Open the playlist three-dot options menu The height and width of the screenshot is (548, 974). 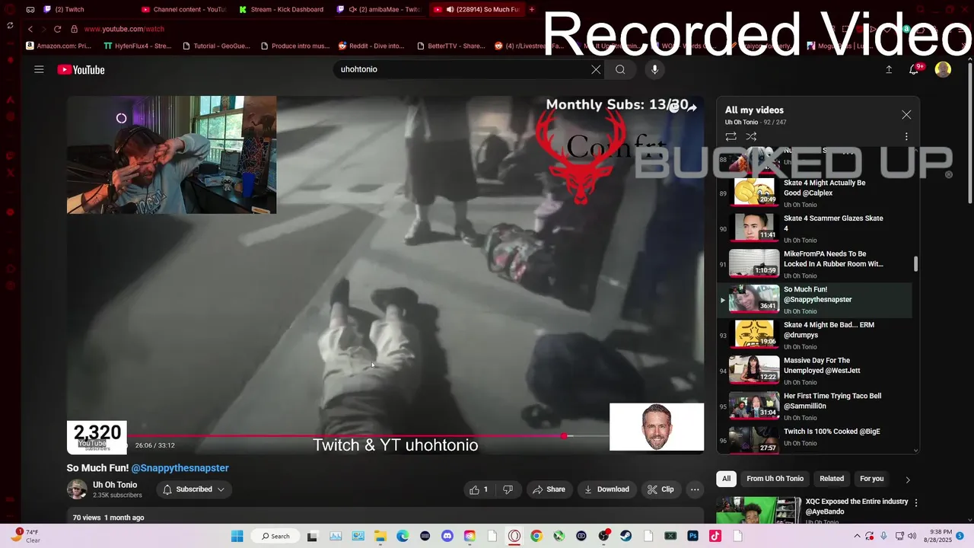click(x=906, y=137)
